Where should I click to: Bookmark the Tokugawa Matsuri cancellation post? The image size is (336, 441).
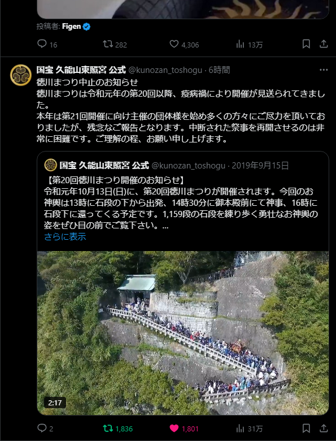pyautogui.click(x=306, y=429)
